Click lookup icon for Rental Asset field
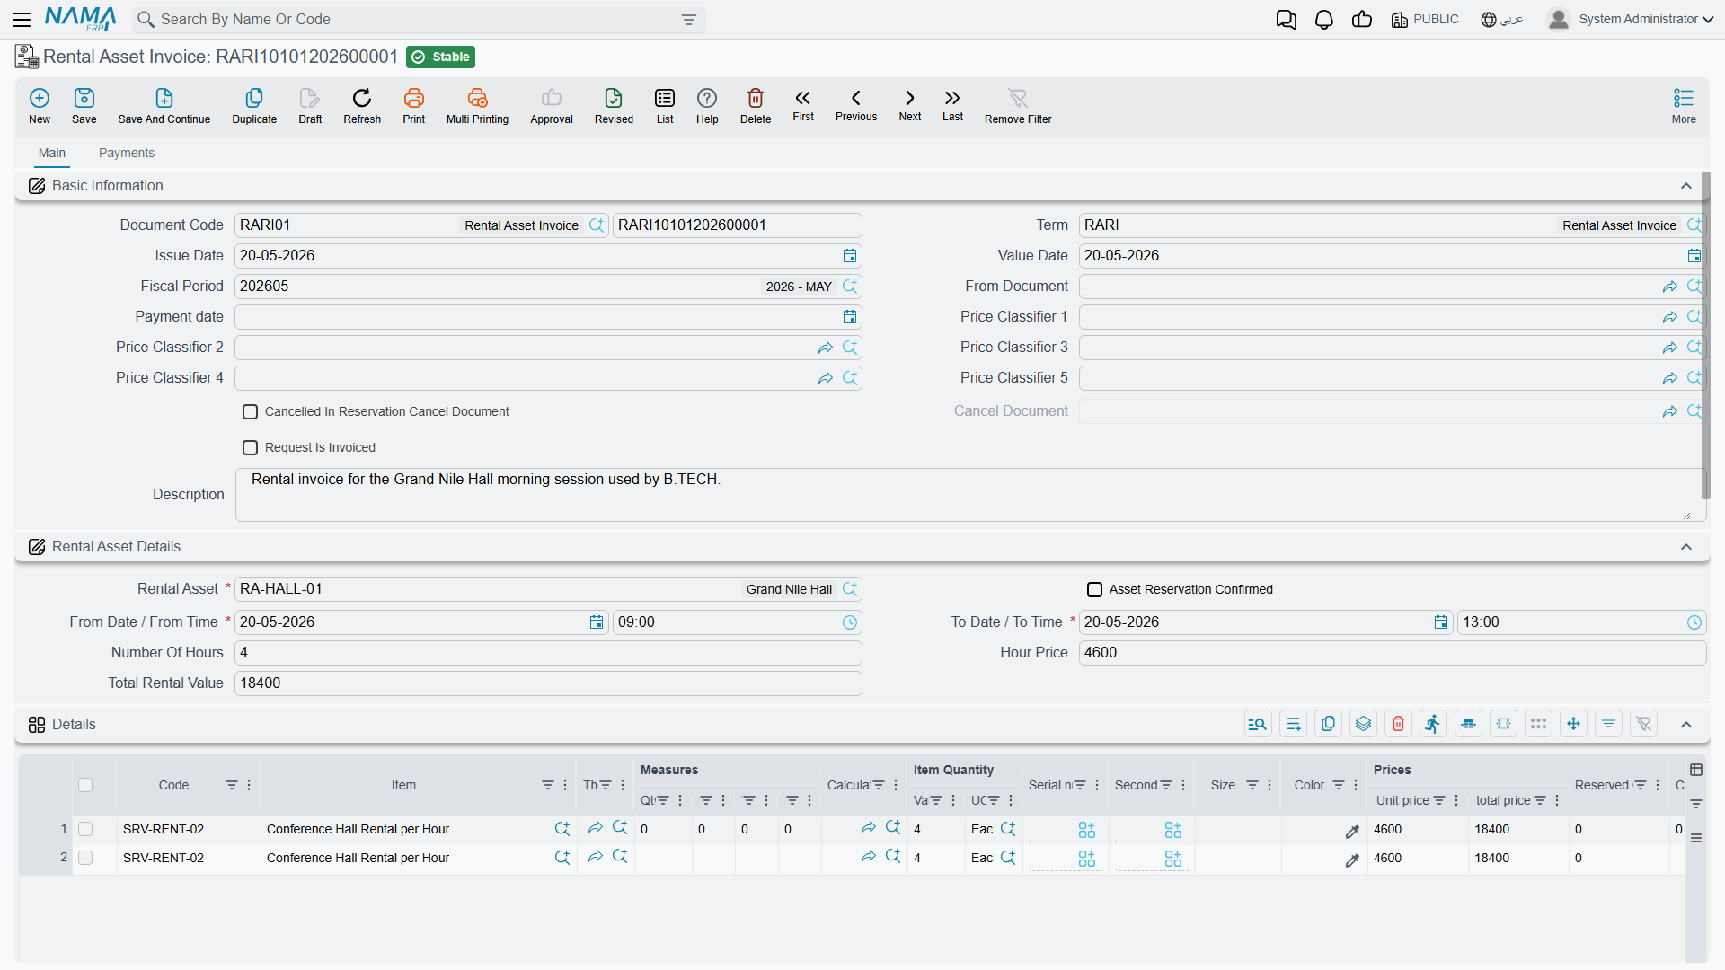Screen dimensions: 1725x970 coord(850,589)
